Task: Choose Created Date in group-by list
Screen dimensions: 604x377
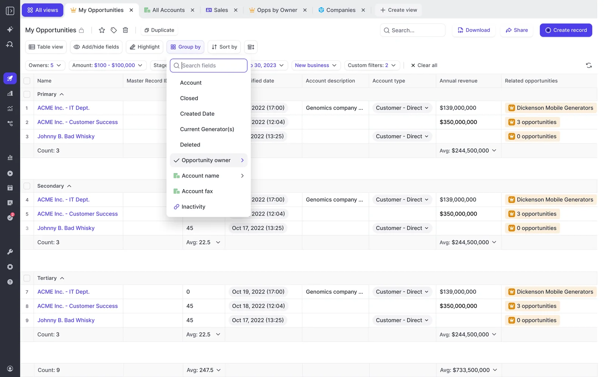Action: 197,114
